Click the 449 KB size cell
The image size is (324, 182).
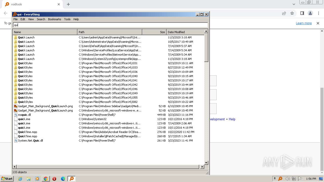[x=161, y=115]
